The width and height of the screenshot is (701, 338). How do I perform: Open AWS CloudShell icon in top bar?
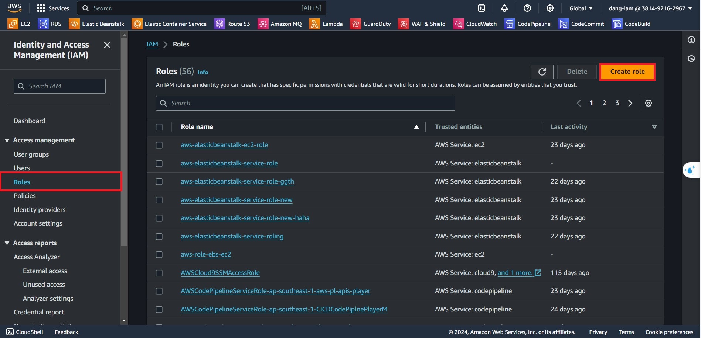[481, 8]
